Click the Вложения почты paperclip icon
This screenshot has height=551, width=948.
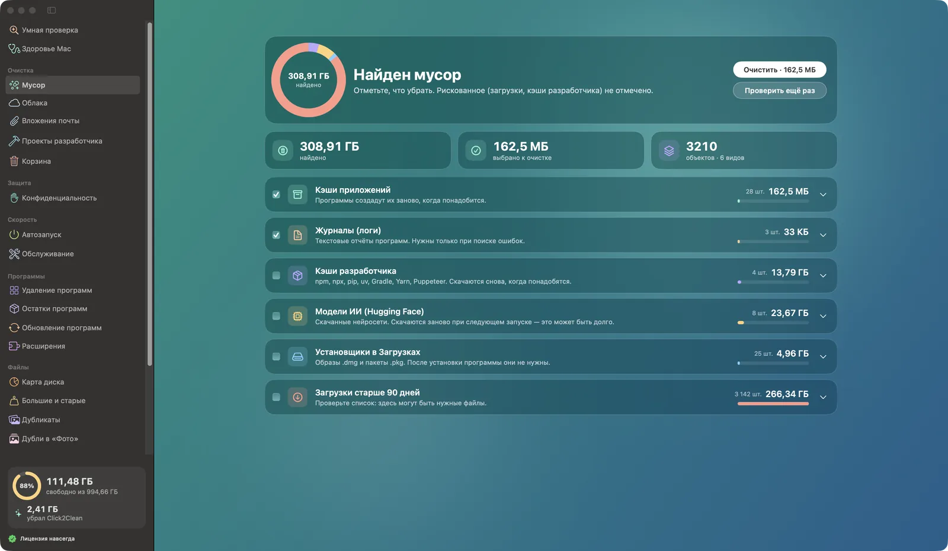coord(14,121)
